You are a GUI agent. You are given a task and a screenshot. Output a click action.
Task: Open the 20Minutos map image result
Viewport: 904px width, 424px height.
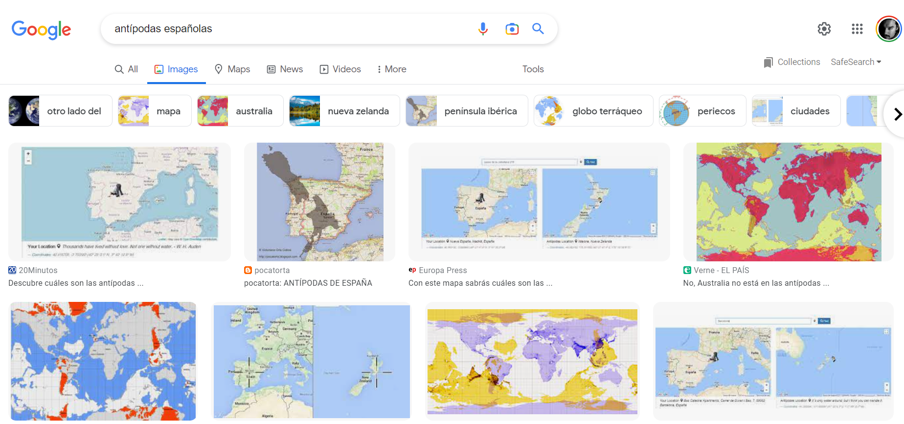pos(119,202)
